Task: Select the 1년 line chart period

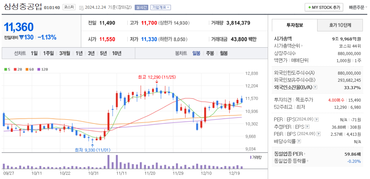Action: point(79,53)
